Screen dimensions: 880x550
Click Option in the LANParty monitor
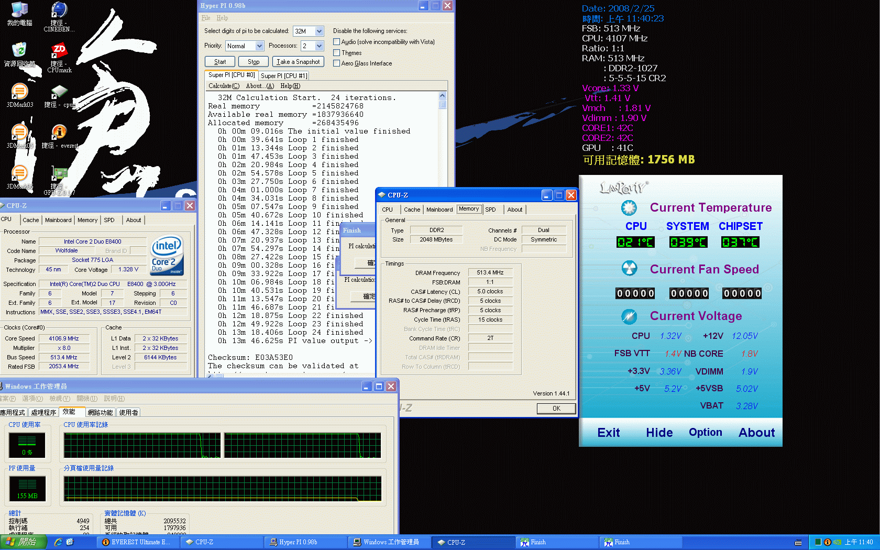click(705, 432)
